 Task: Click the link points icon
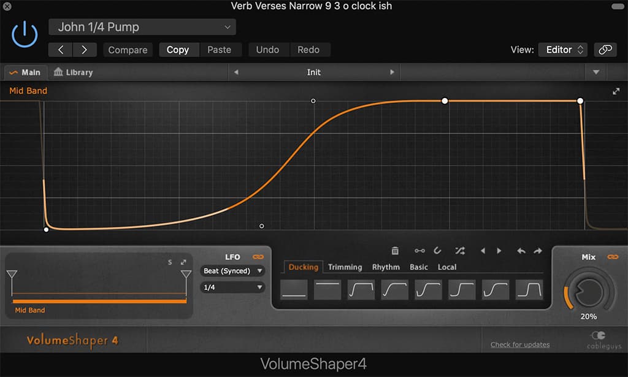click(419, 251)
